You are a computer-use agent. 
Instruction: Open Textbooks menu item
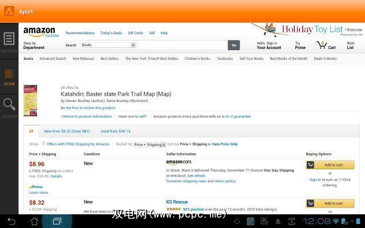[x=225, y=59]
